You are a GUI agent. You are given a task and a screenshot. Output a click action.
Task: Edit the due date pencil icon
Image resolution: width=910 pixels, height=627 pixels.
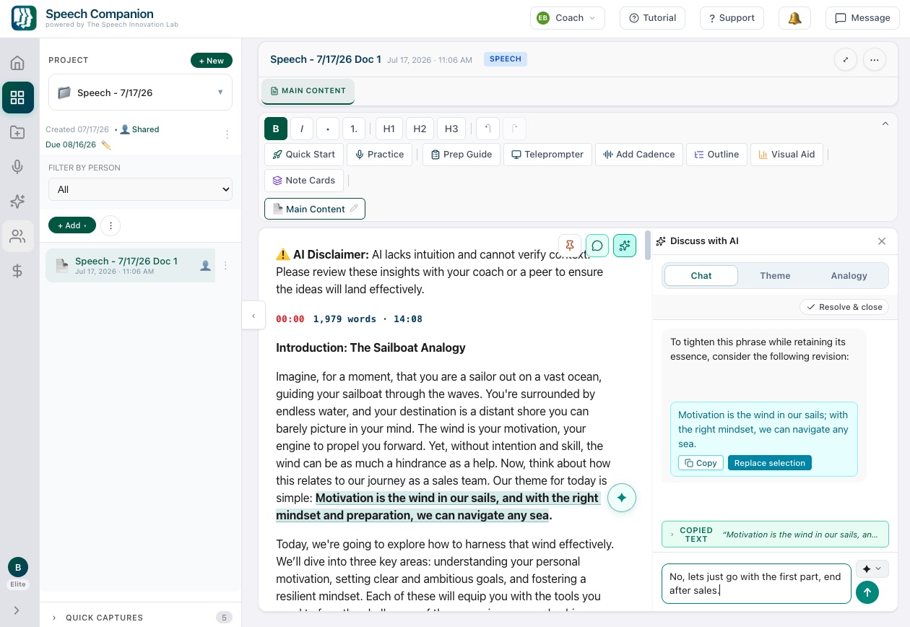click(x=106, y=145)
